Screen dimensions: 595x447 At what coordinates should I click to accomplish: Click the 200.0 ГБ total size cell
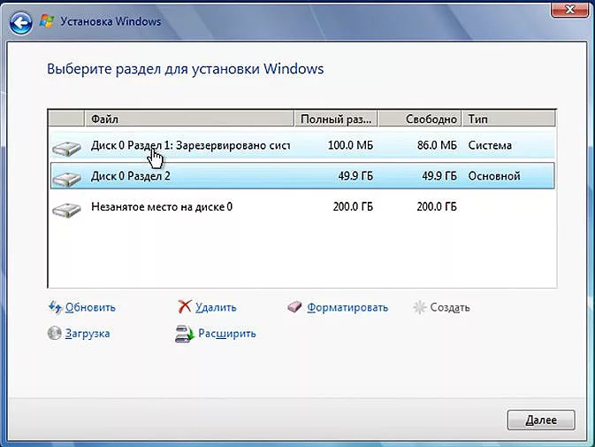[353, 206]
